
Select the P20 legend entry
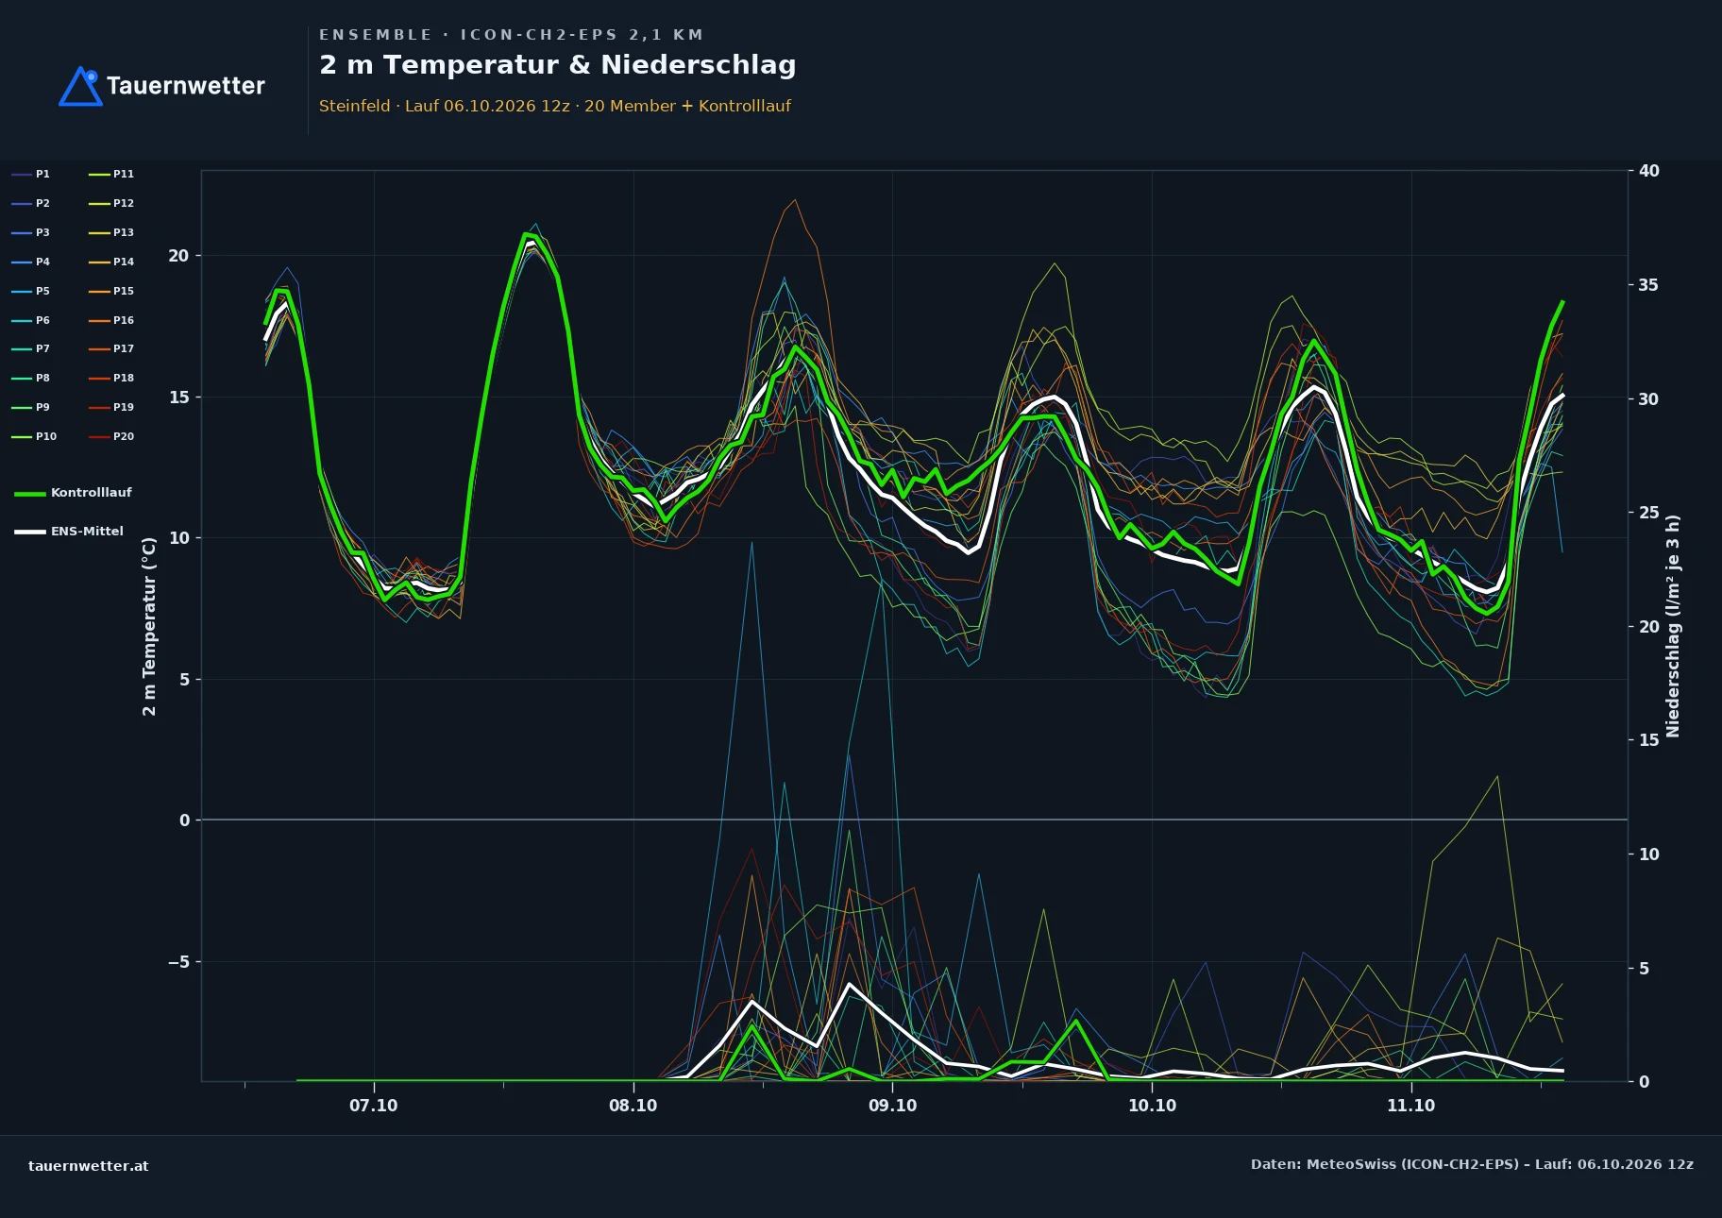[111, 436]
